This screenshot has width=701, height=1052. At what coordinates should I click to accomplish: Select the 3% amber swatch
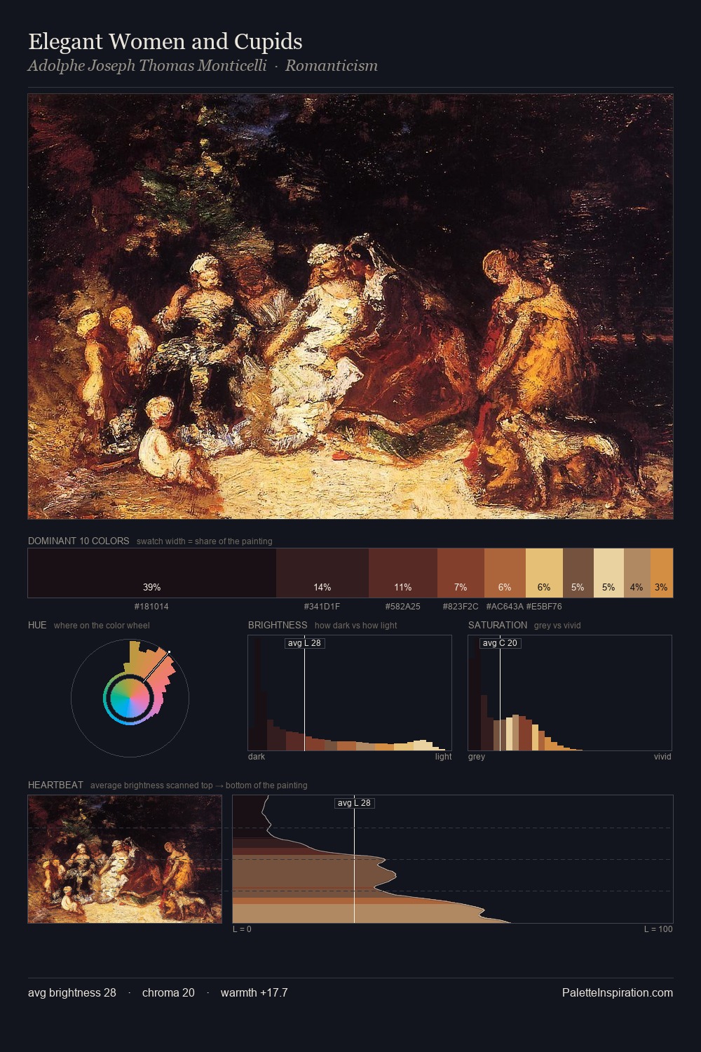click(662, 573)
